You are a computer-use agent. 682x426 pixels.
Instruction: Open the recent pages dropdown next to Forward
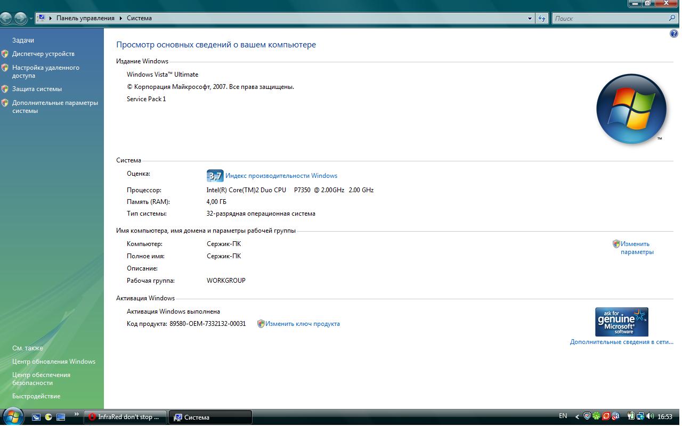[x=31, y=18]
